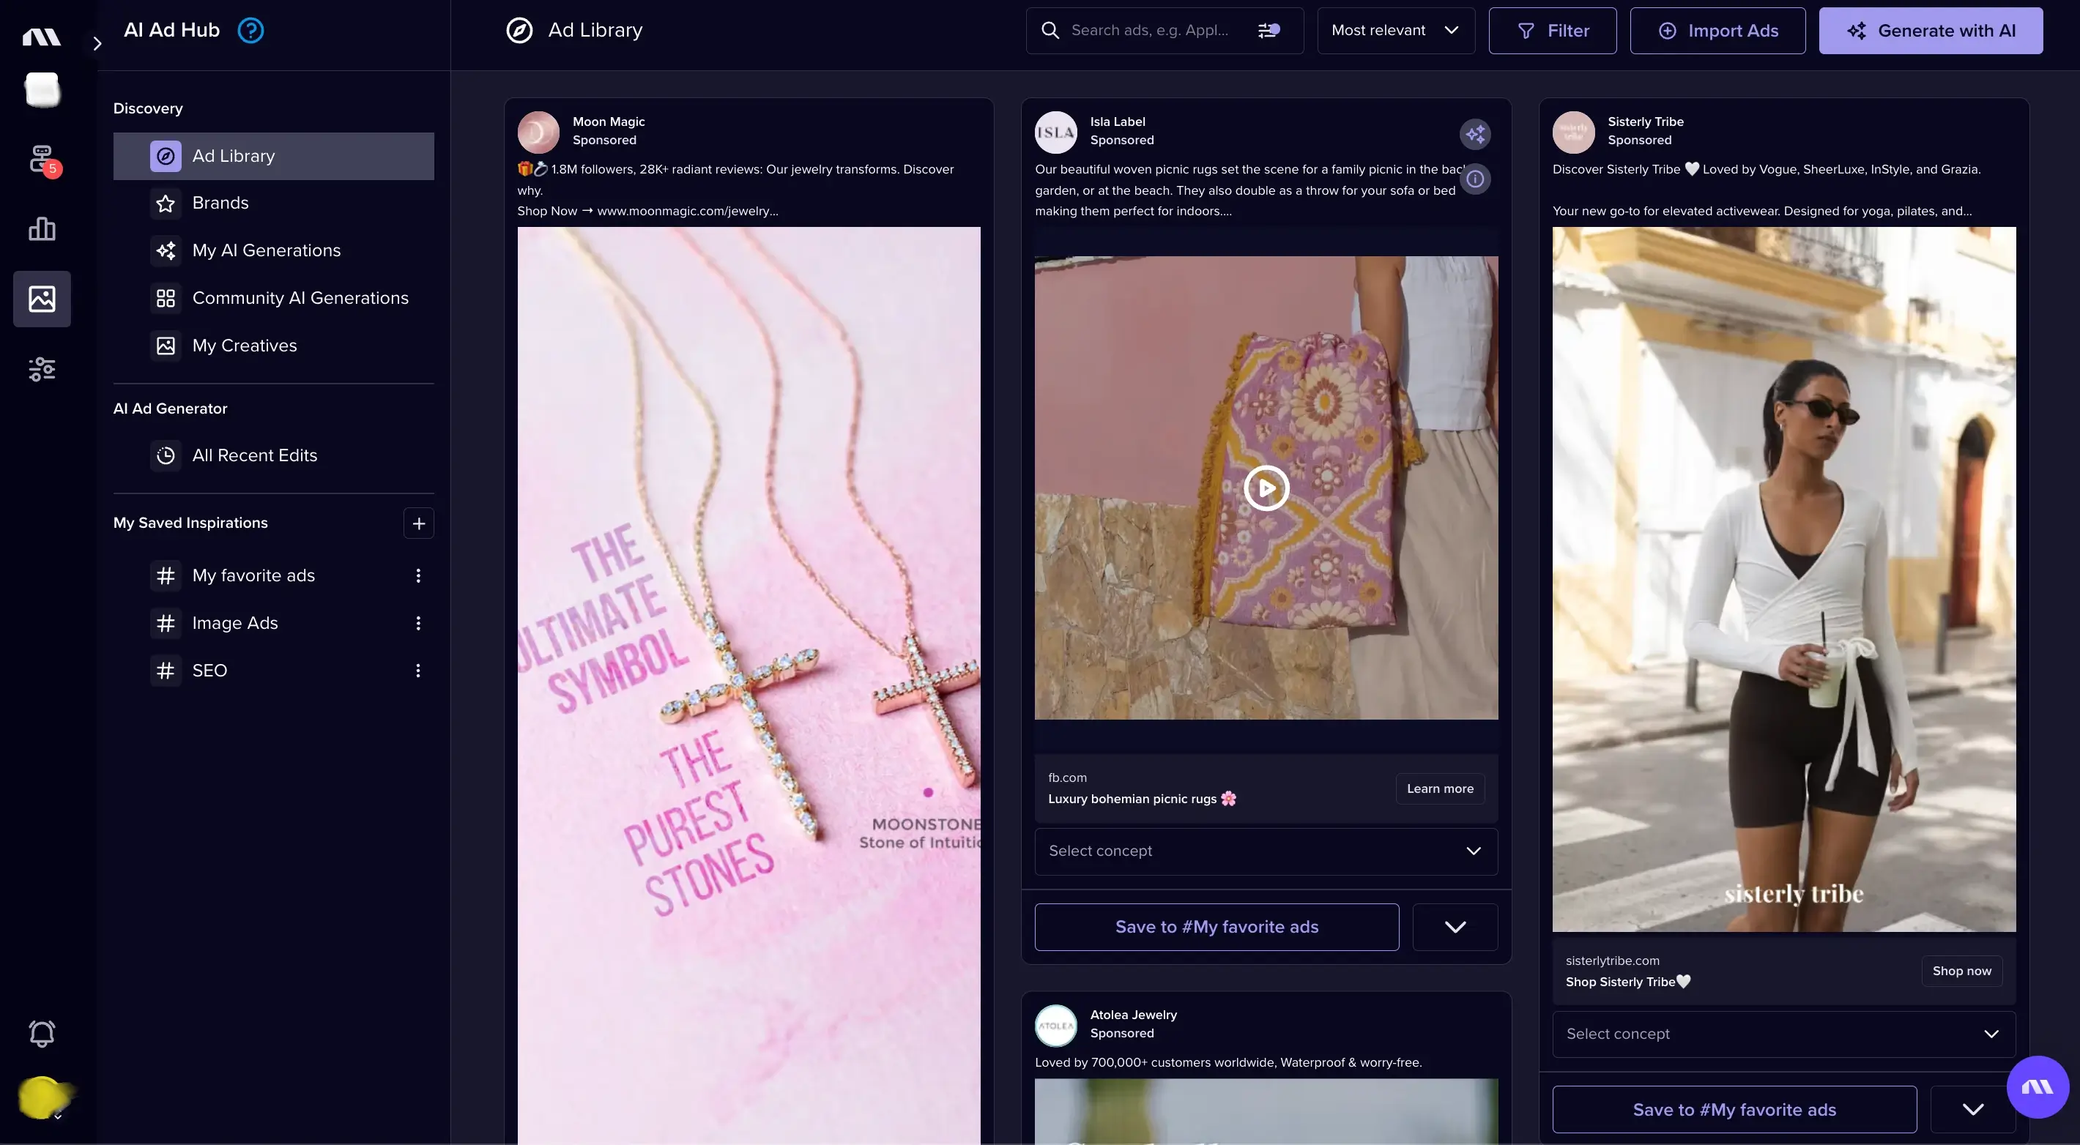The image size is (2080, 1145).
Task: Click the Import Ads button
Action: pyautogui.click(x=1717, y=31)
